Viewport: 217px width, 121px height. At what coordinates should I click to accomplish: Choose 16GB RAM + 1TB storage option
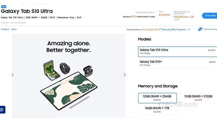(157, 109)
